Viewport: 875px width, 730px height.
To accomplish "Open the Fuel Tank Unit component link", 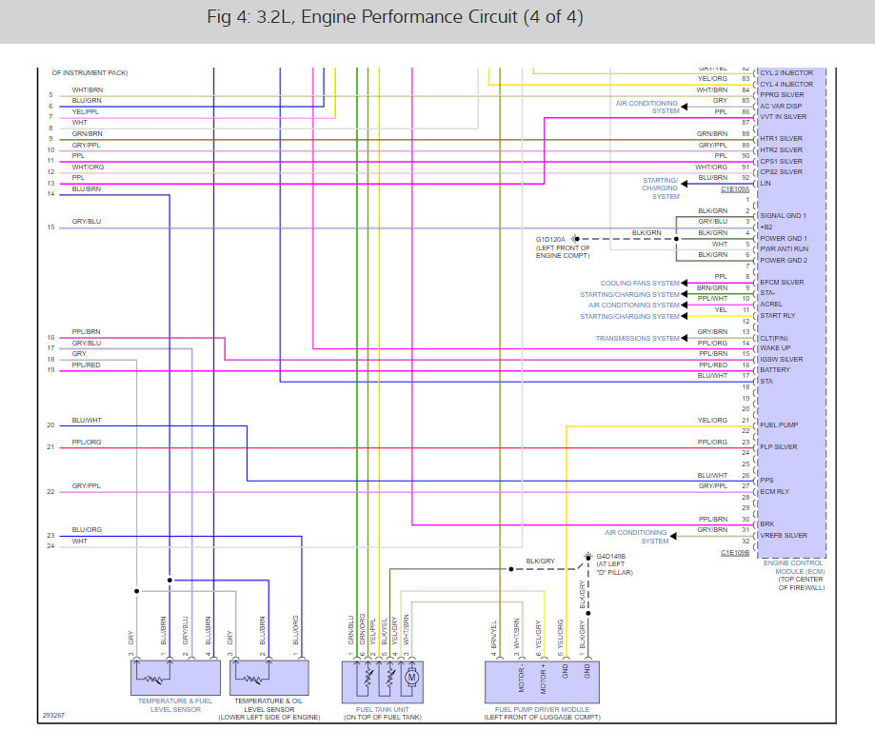I will tap(382, 709).
